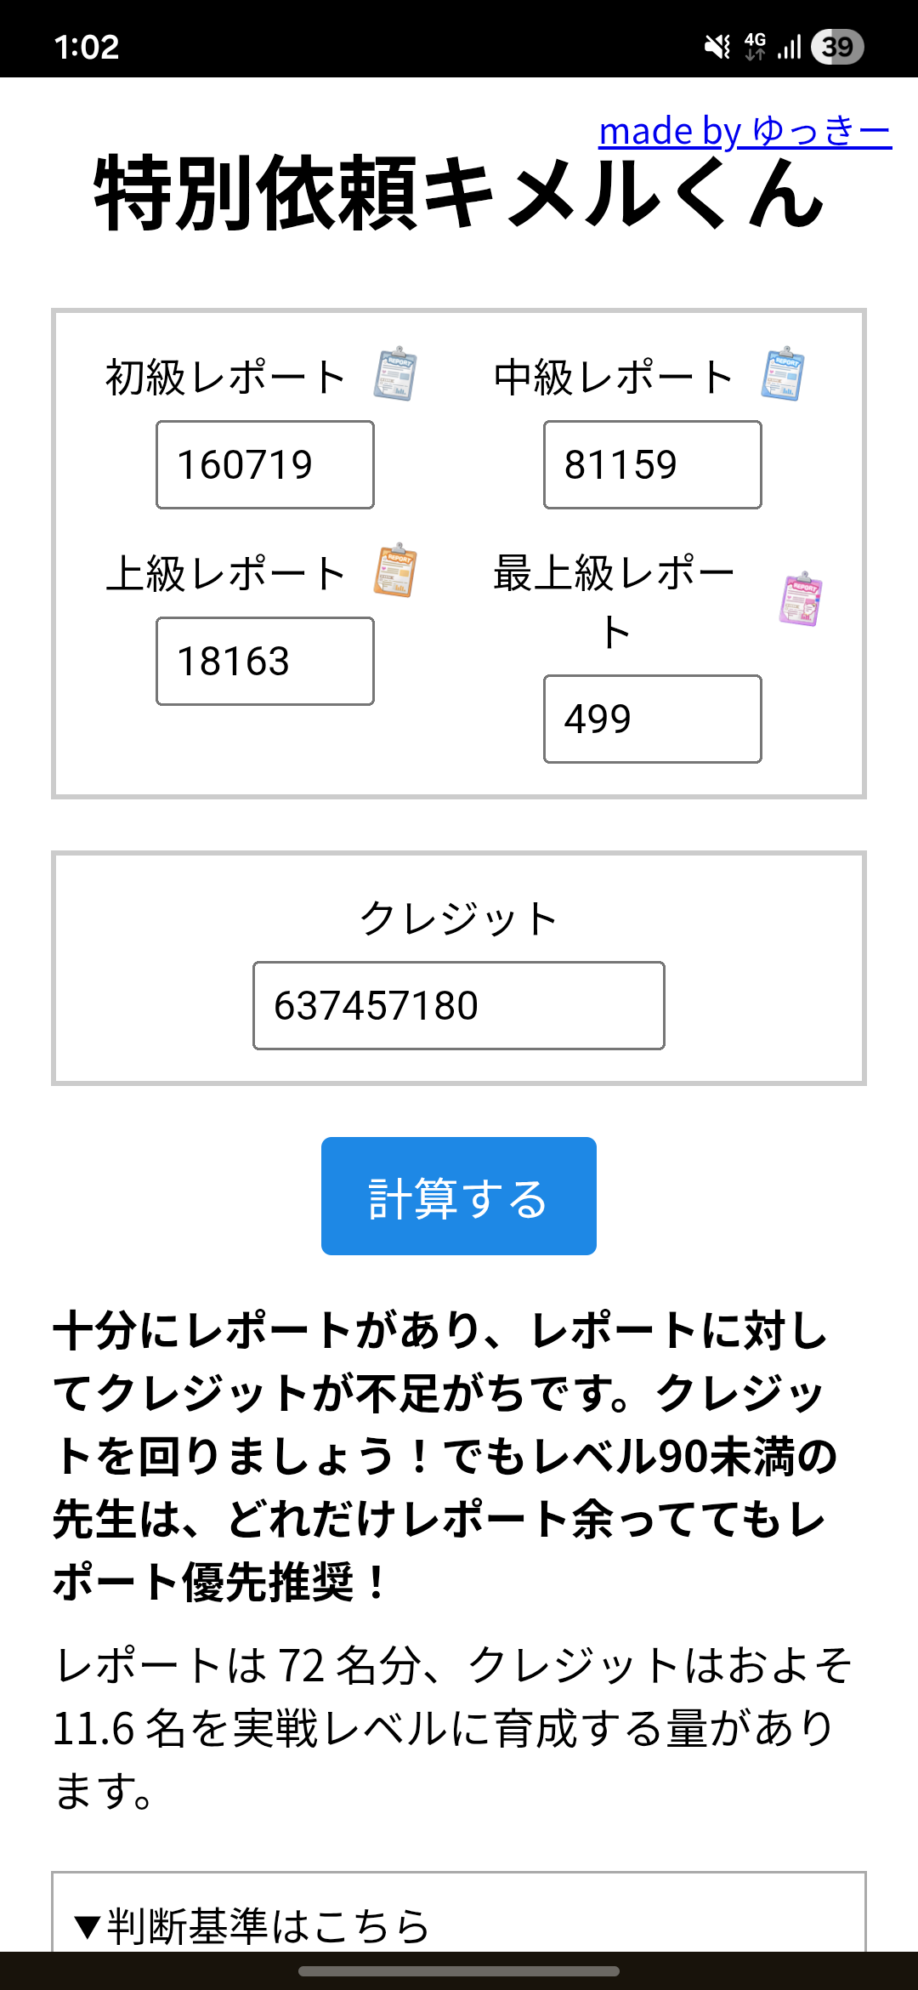Focus the 初級レポート input field

pos(265,465)
